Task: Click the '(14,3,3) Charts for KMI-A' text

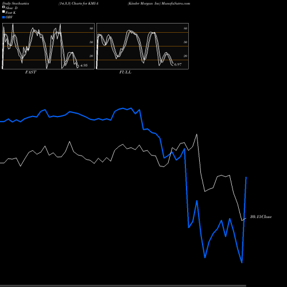Action: [79, 3]
